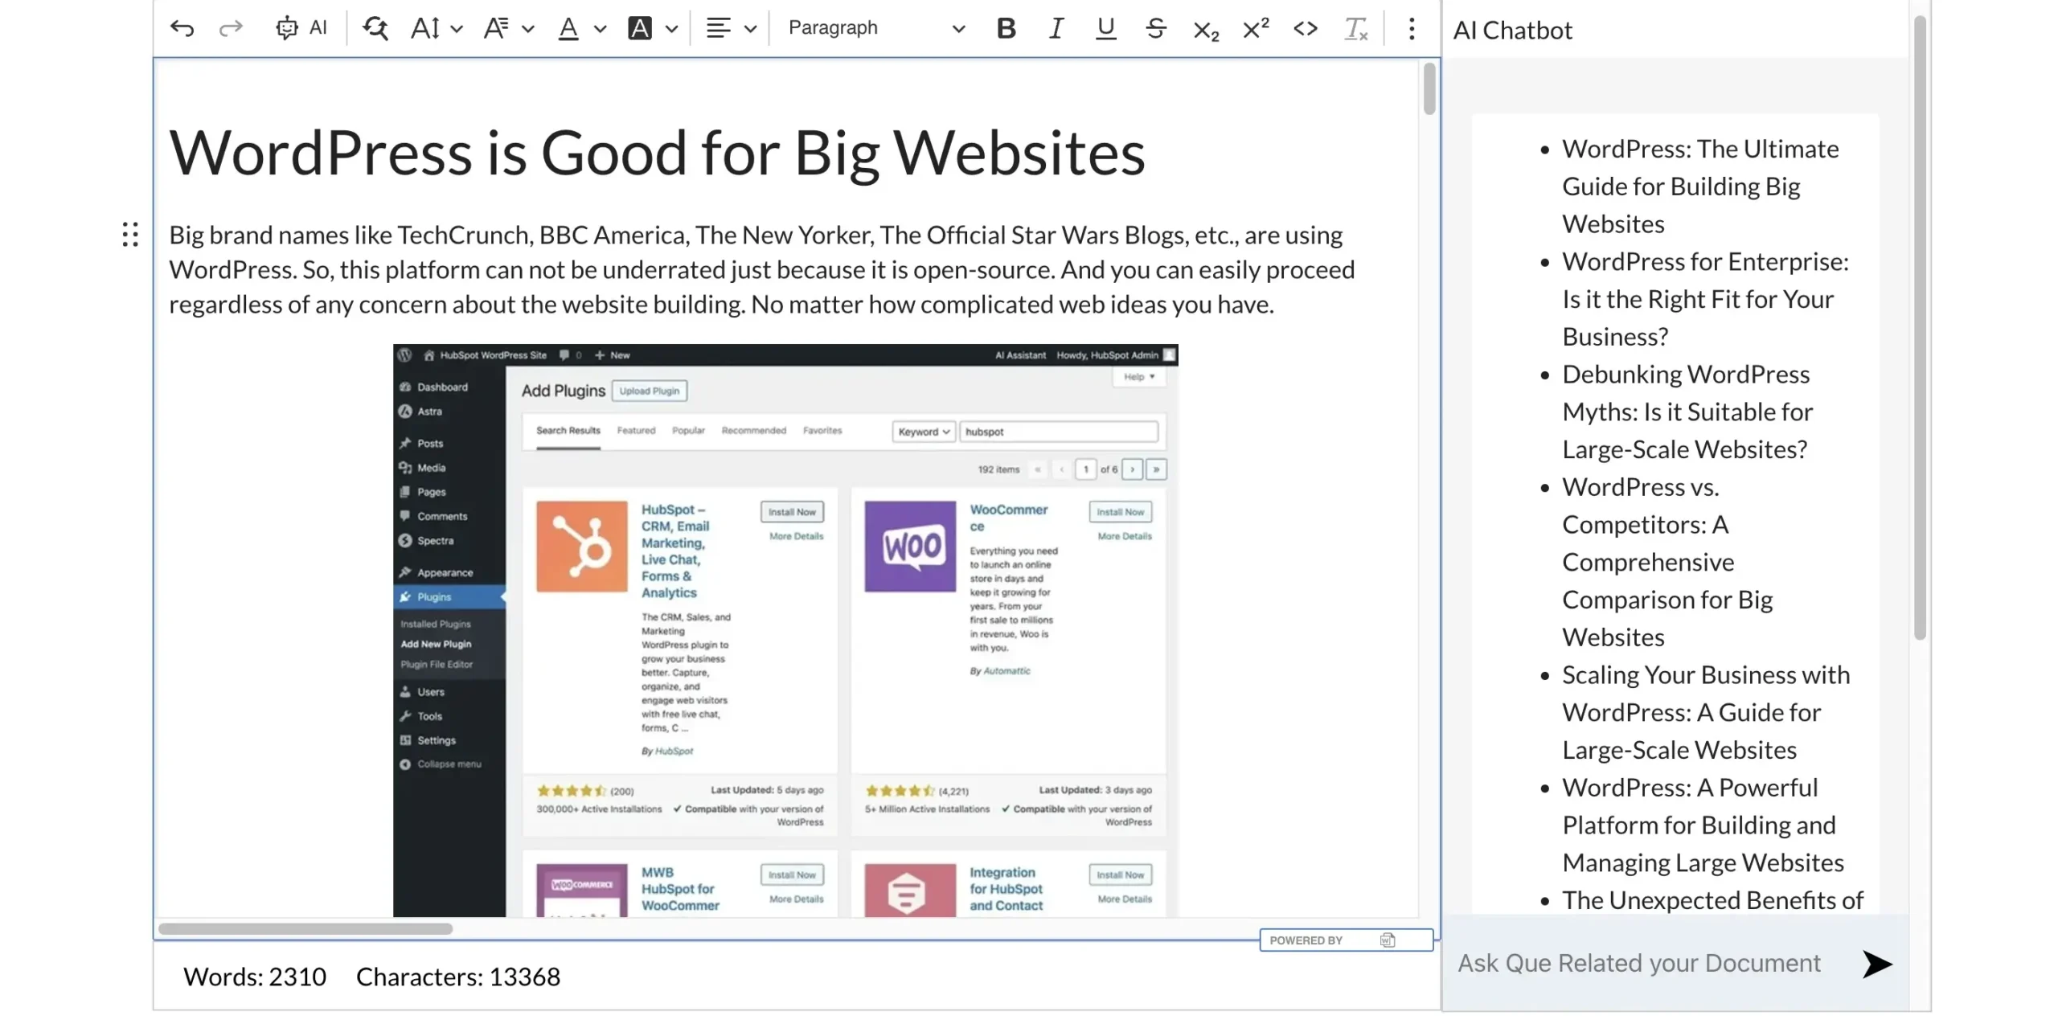Click the drag handle next to the paragraph
Screen dimensions: 2058x1024
[x=130, y=234]
